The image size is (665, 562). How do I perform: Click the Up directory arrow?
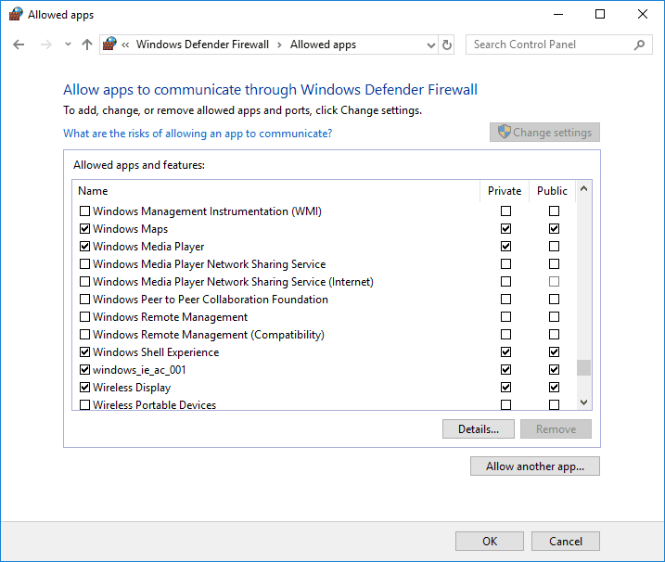pyautogui.click(x=87, y=45)
